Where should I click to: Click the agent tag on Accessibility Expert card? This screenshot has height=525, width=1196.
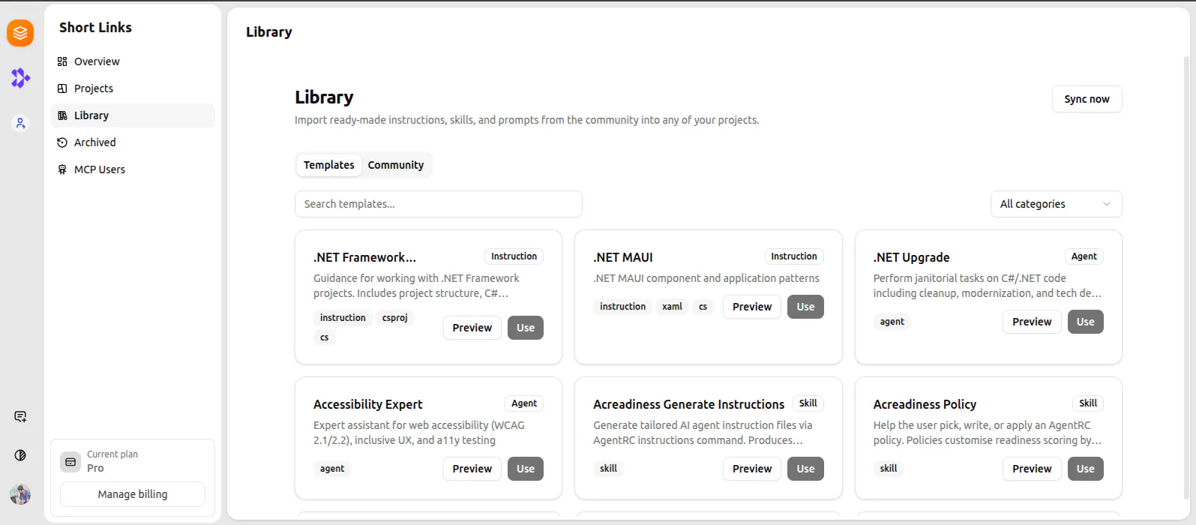[332, 469]
